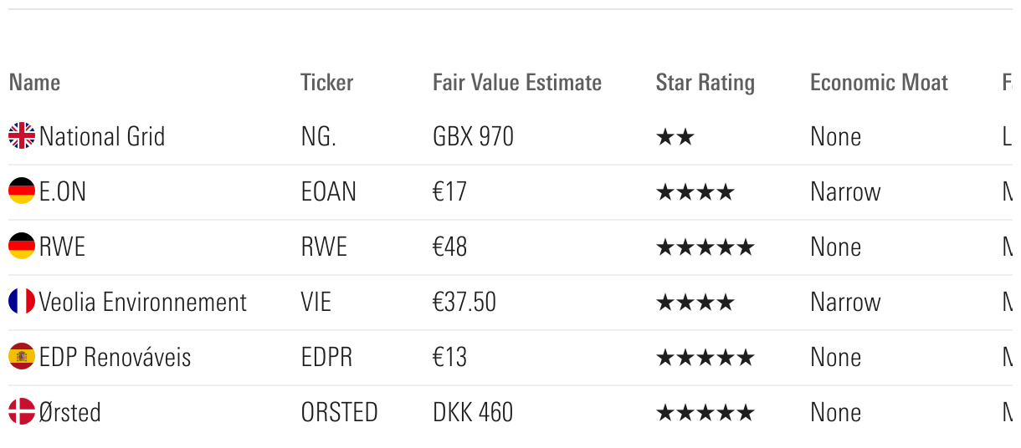Image resolution: width=1021 pixels, height=448 pixels.
Task: Click Veolia's €37.50 fair value cell
Action: (464, 302)
